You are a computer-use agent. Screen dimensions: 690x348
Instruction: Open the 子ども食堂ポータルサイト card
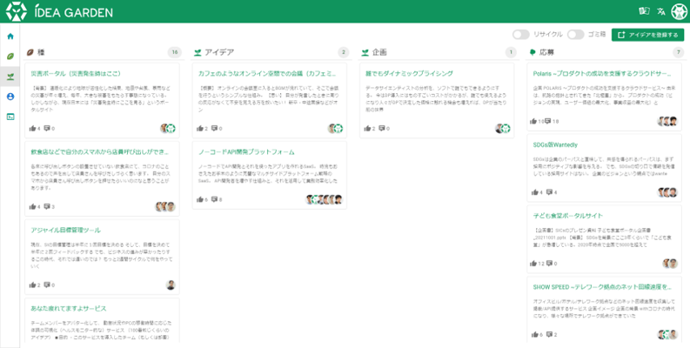pyautogui.click(x=572, y=215)
